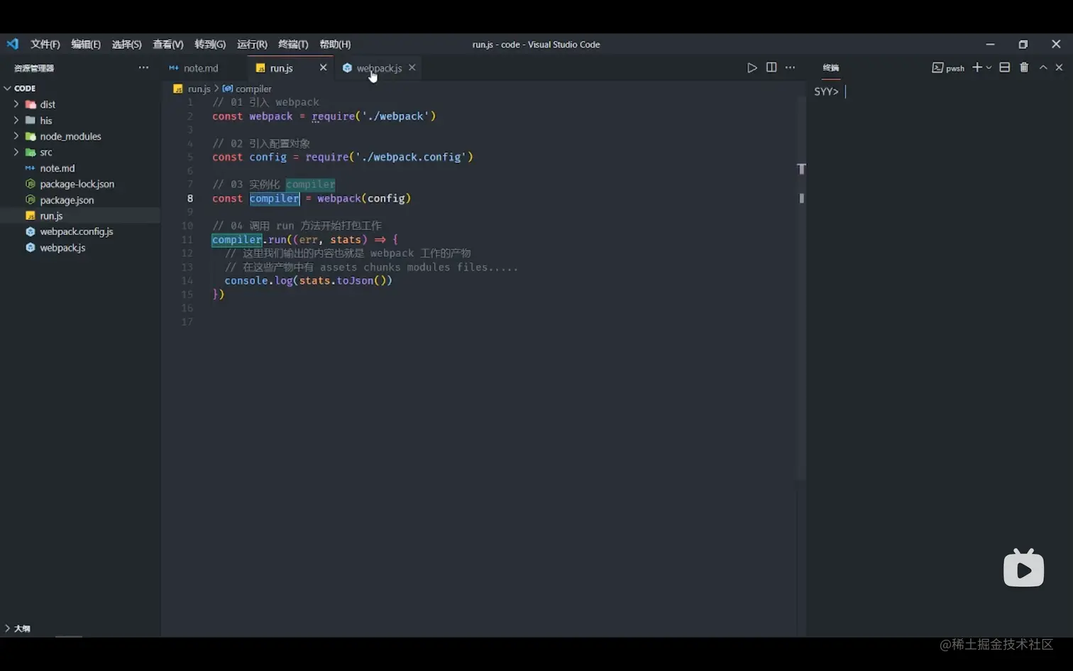Open the 帮助(H) menu
The image size is (1073, 671).
[335, 44]
